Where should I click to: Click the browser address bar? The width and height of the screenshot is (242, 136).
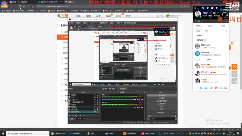(108, 6)
